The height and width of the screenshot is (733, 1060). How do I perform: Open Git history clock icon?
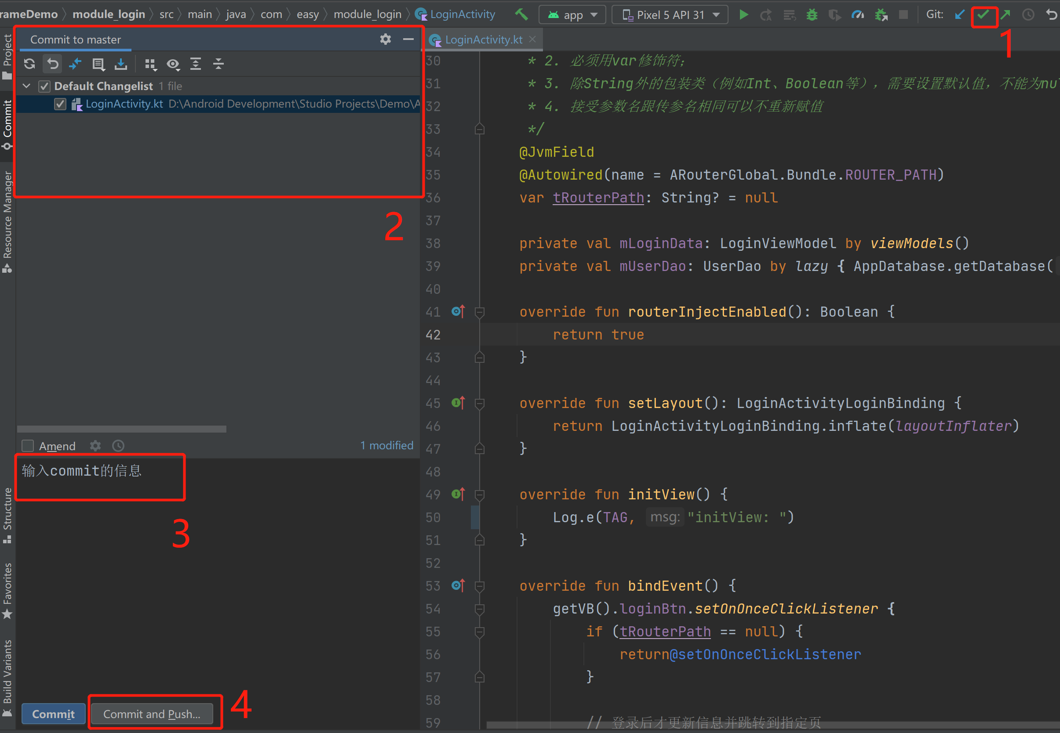(1028, 14)
